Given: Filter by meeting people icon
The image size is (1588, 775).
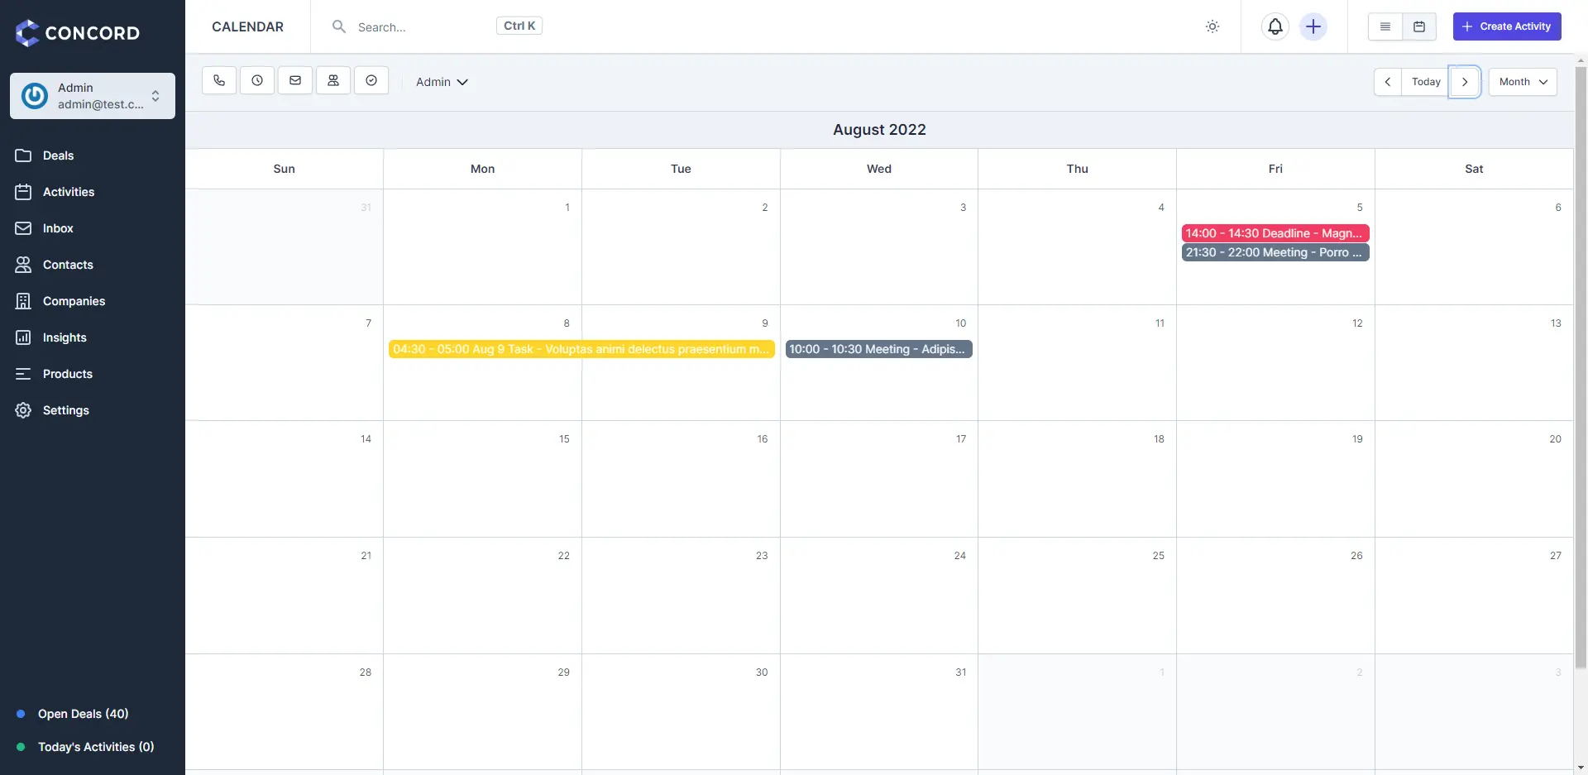Looking at the screenshot, I should (333, 80).
